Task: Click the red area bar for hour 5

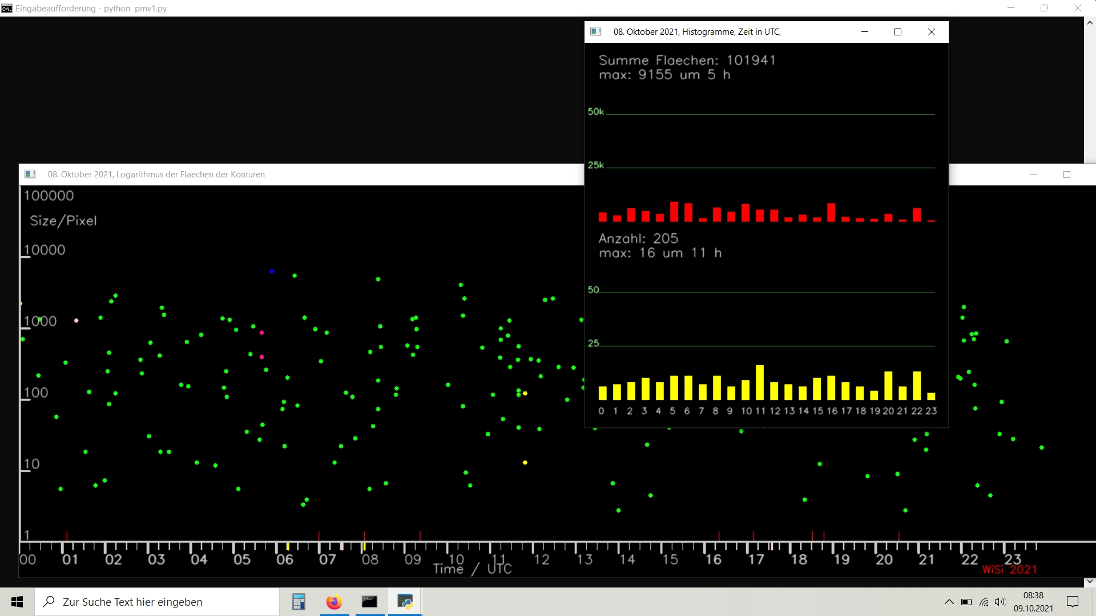Action: [x=674, y=212]
